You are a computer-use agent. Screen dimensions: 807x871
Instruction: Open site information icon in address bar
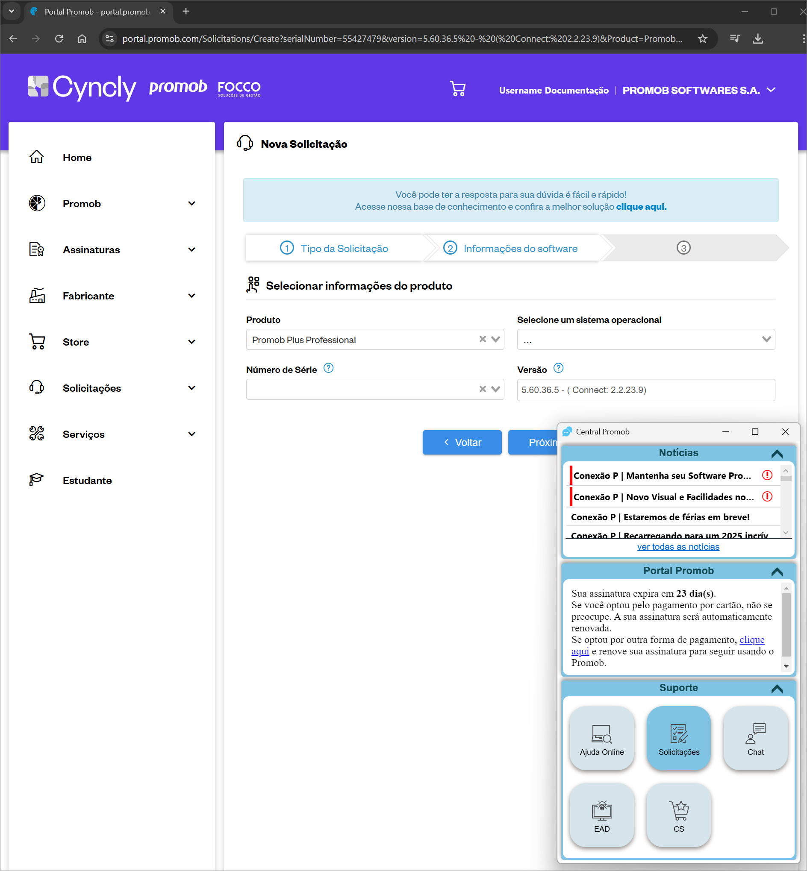pyautogui.click(x=109, y=39)
